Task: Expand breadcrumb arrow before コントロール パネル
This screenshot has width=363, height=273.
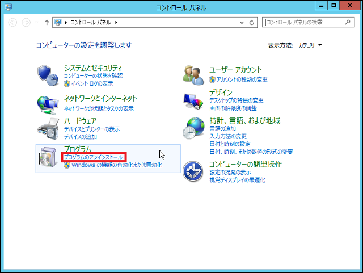Action: click(x=66, y=23)
